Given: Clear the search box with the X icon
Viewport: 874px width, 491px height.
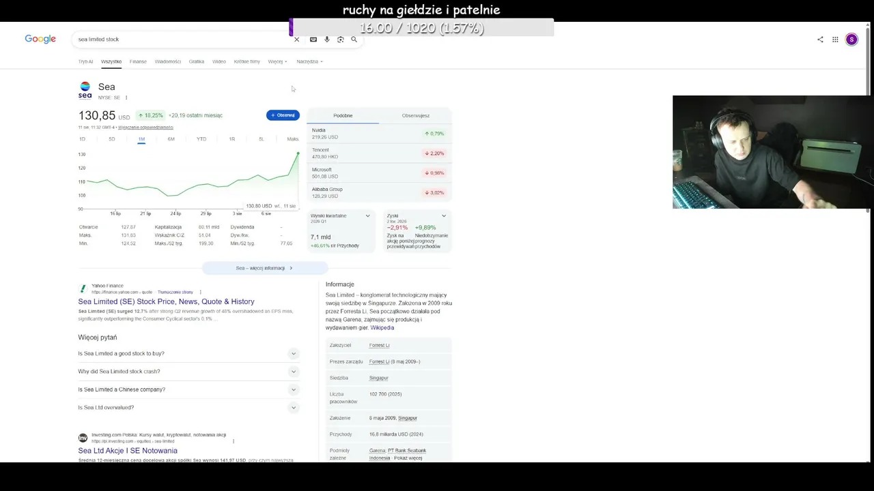Looking at the screenshot, I should (x=296, y=40).
